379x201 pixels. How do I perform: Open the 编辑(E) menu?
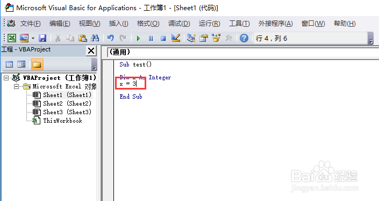click(60, 24)
